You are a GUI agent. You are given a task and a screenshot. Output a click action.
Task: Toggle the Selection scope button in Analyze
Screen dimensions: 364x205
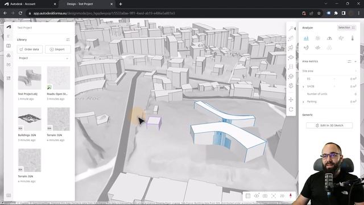click(346, 28)
